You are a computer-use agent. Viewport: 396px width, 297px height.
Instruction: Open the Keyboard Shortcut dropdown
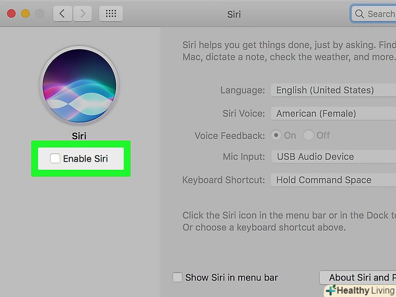333,180
